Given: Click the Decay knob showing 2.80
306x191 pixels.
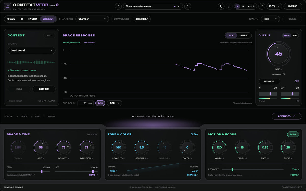Looking at the screenshot, I should (x=18, y=147).
